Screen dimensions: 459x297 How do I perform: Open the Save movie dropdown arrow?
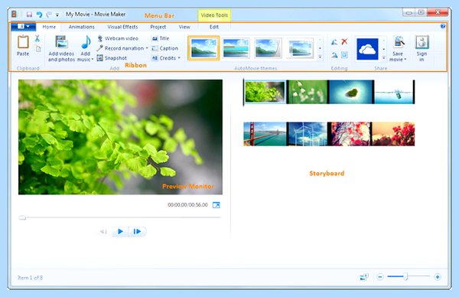tap(405, 59)
